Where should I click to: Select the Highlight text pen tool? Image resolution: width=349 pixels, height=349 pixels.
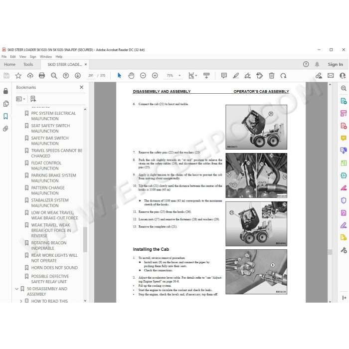click(236, 76)
